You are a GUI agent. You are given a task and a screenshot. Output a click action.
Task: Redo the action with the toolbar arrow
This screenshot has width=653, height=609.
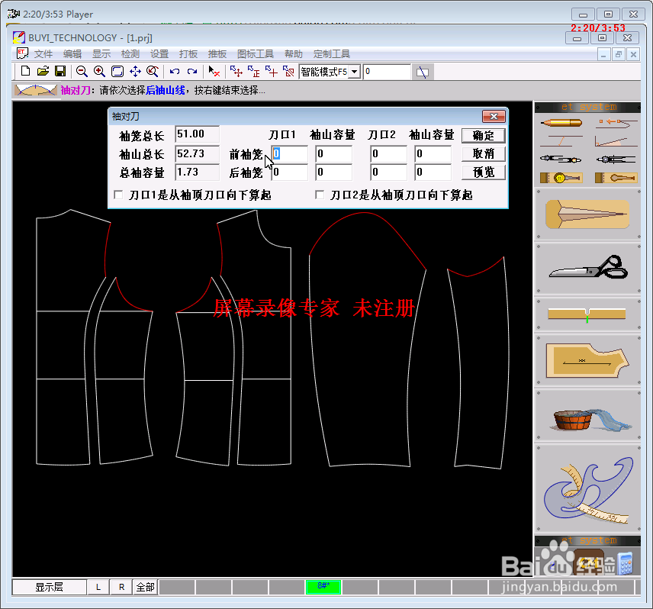pyautogui.click(x=192, y=72)
